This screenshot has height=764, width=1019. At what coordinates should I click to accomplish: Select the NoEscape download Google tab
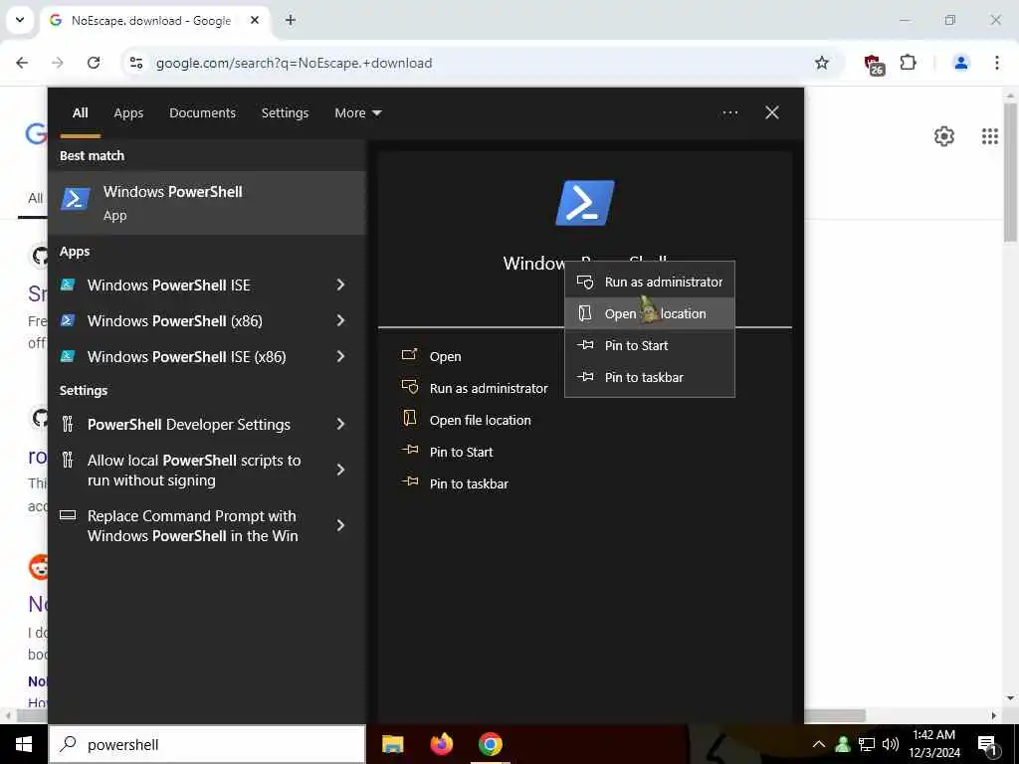point(154,20)
